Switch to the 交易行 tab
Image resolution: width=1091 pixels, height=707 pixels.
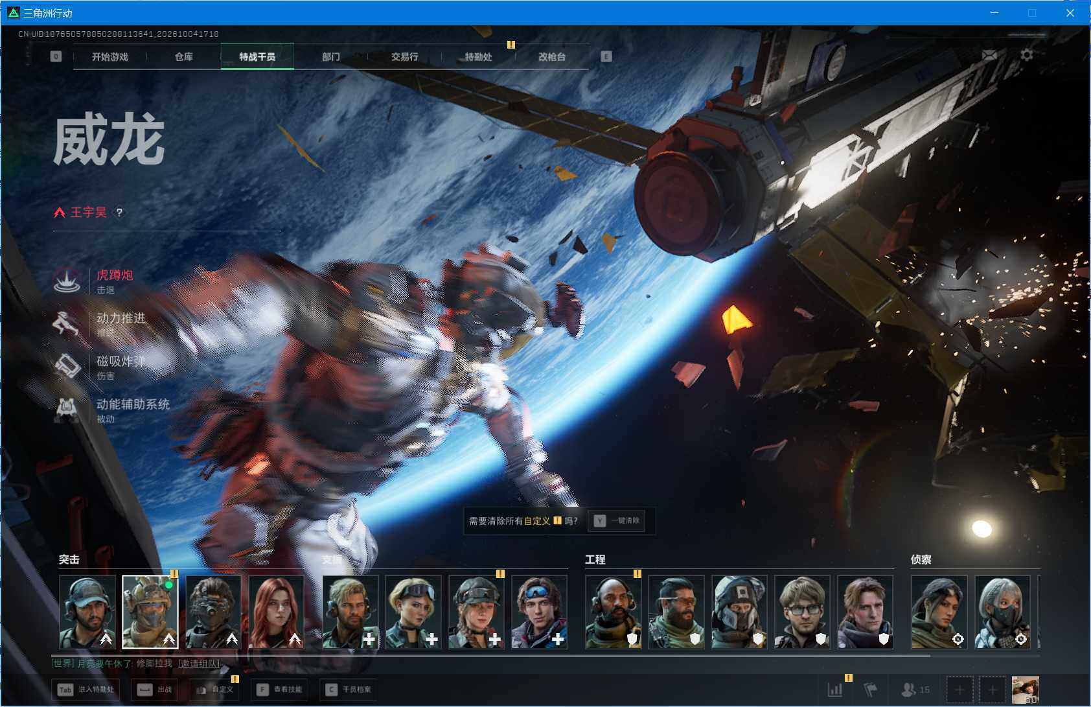(405, 57)
